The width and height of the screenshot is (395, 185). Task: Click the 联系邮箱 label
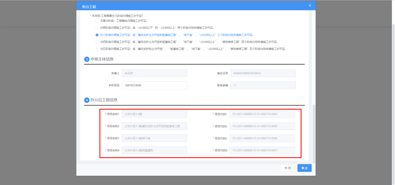223,85
